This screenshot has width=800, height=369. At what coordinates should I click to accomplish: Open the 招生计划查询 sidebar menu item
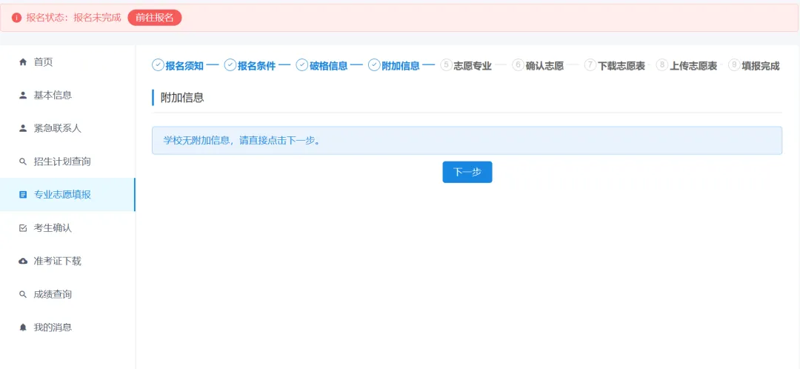pos(67,162)
